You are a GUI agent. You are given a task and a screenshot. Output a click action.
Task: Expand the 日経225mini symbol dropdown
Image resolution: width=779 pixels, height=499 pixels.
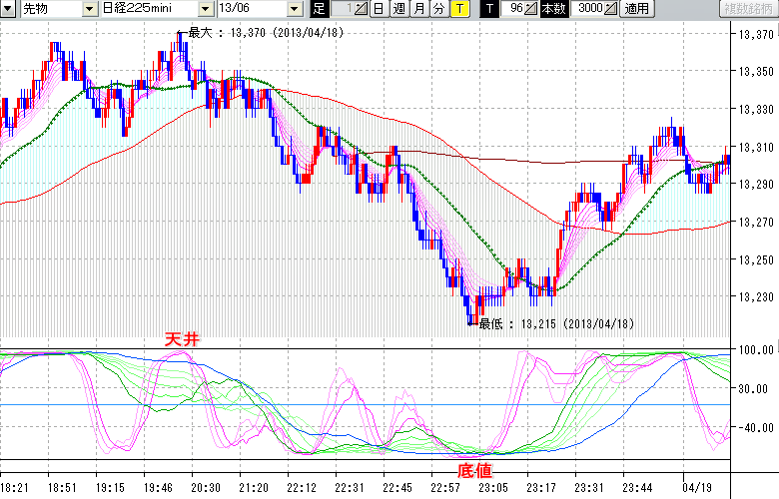(206, 9)
